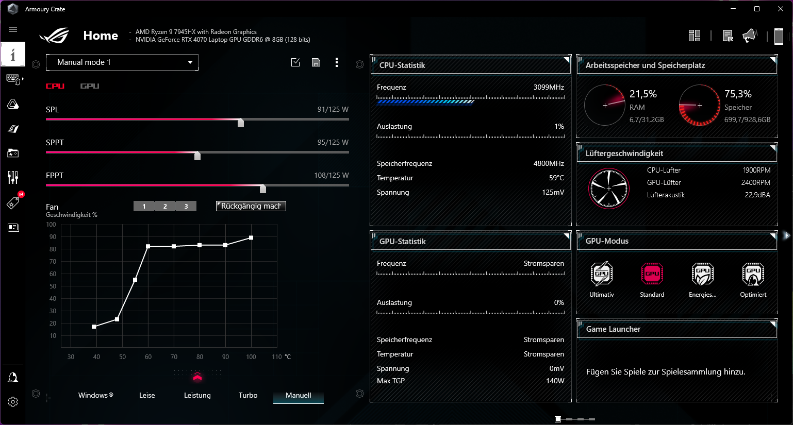Click the SPL slider handle
The height and width of the screenshot is (425, 793).
point(241,122)
